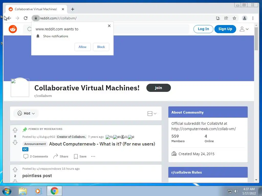The image size is (262, 196).
Task: Share the About Computernewb post
Action: tap(61, 156)
